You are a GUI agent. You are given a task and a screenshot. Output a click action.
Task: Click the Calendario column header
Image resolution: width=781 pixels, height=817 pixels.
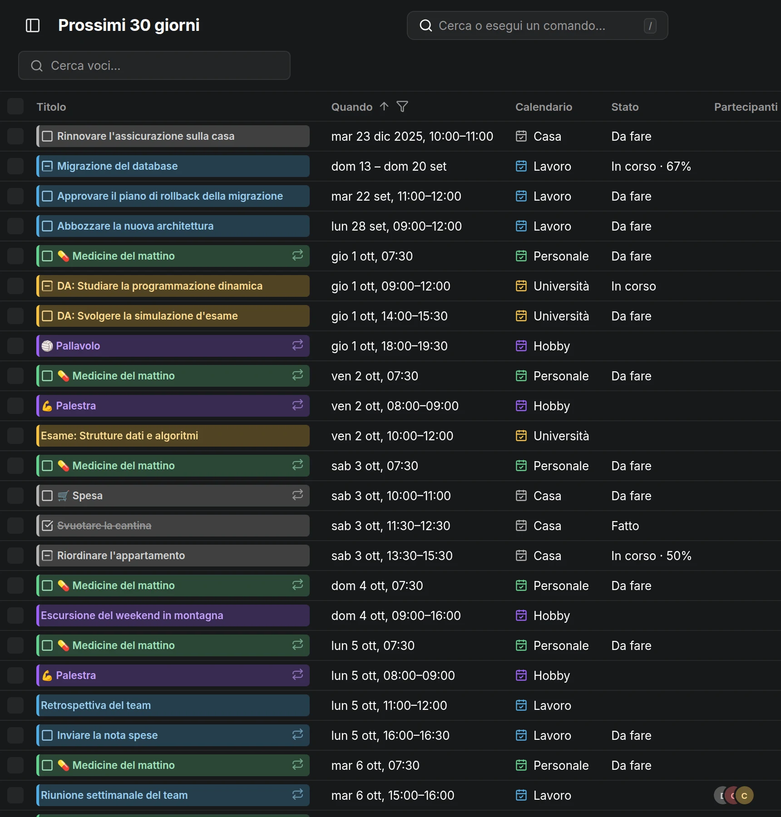pos(544,107)
